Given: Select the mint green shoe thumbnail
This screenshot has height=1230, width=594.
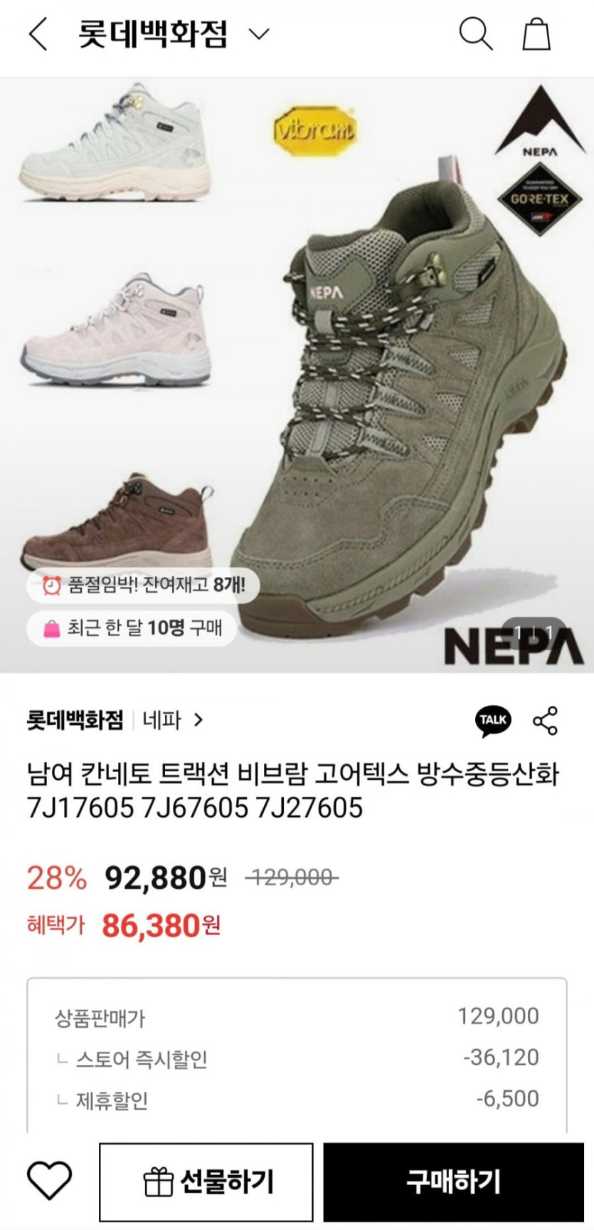Looking at the screenshot, I should click(115, 142).
